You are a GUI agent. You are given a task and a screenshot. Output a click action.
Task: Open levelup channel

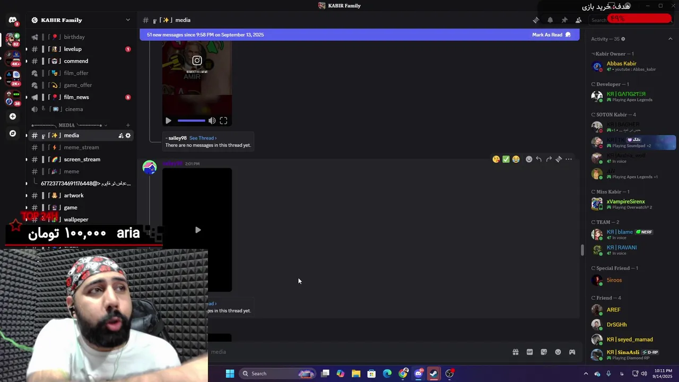click(81, 49)
